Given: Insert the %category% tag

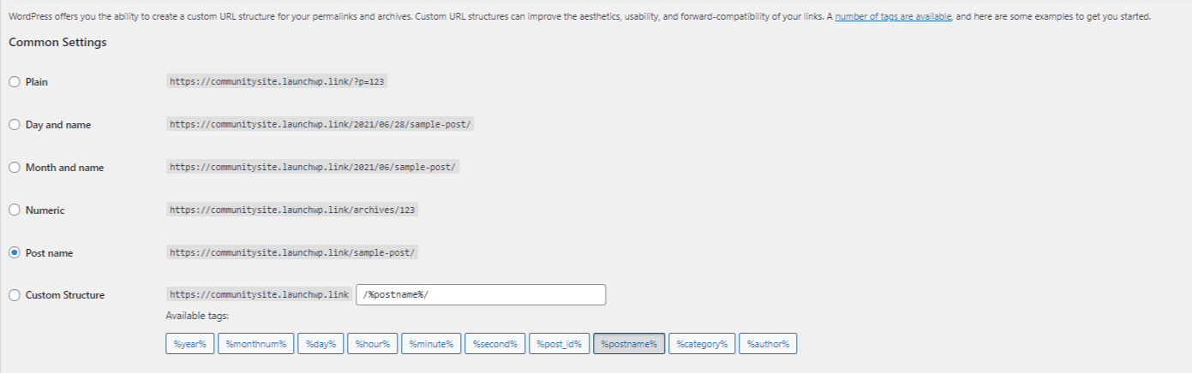Looking at the screenshot, I should pyautogui.click(x=702, y=344).
